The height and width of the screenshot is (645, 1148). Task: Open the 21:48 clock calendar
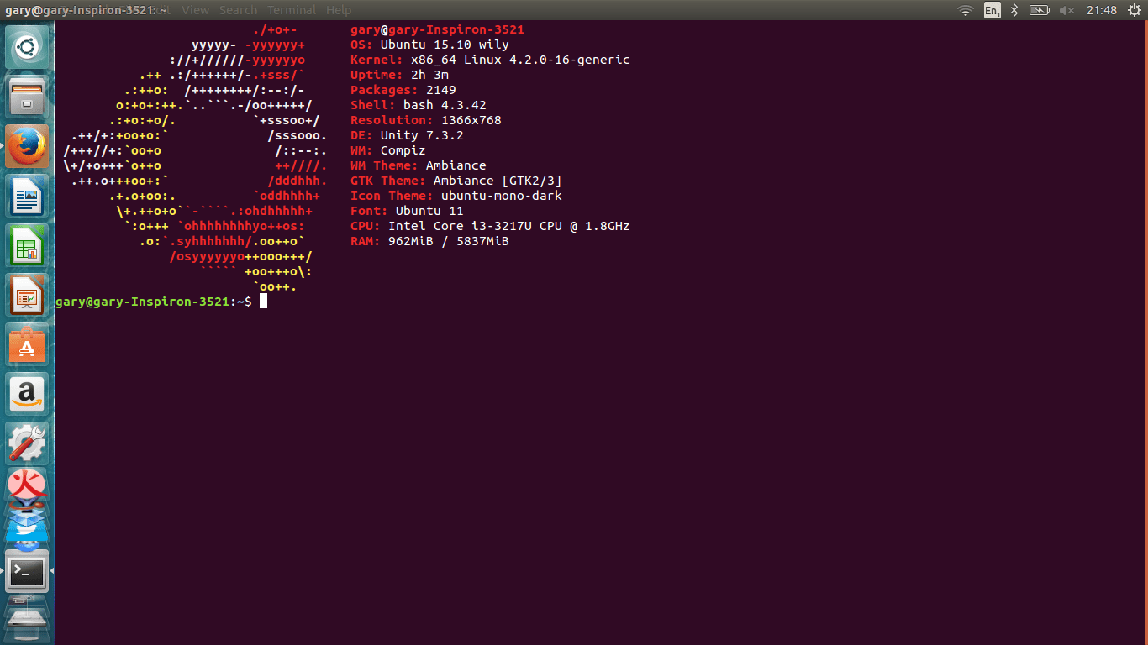pyautogui.click(x=1101, y=10)
